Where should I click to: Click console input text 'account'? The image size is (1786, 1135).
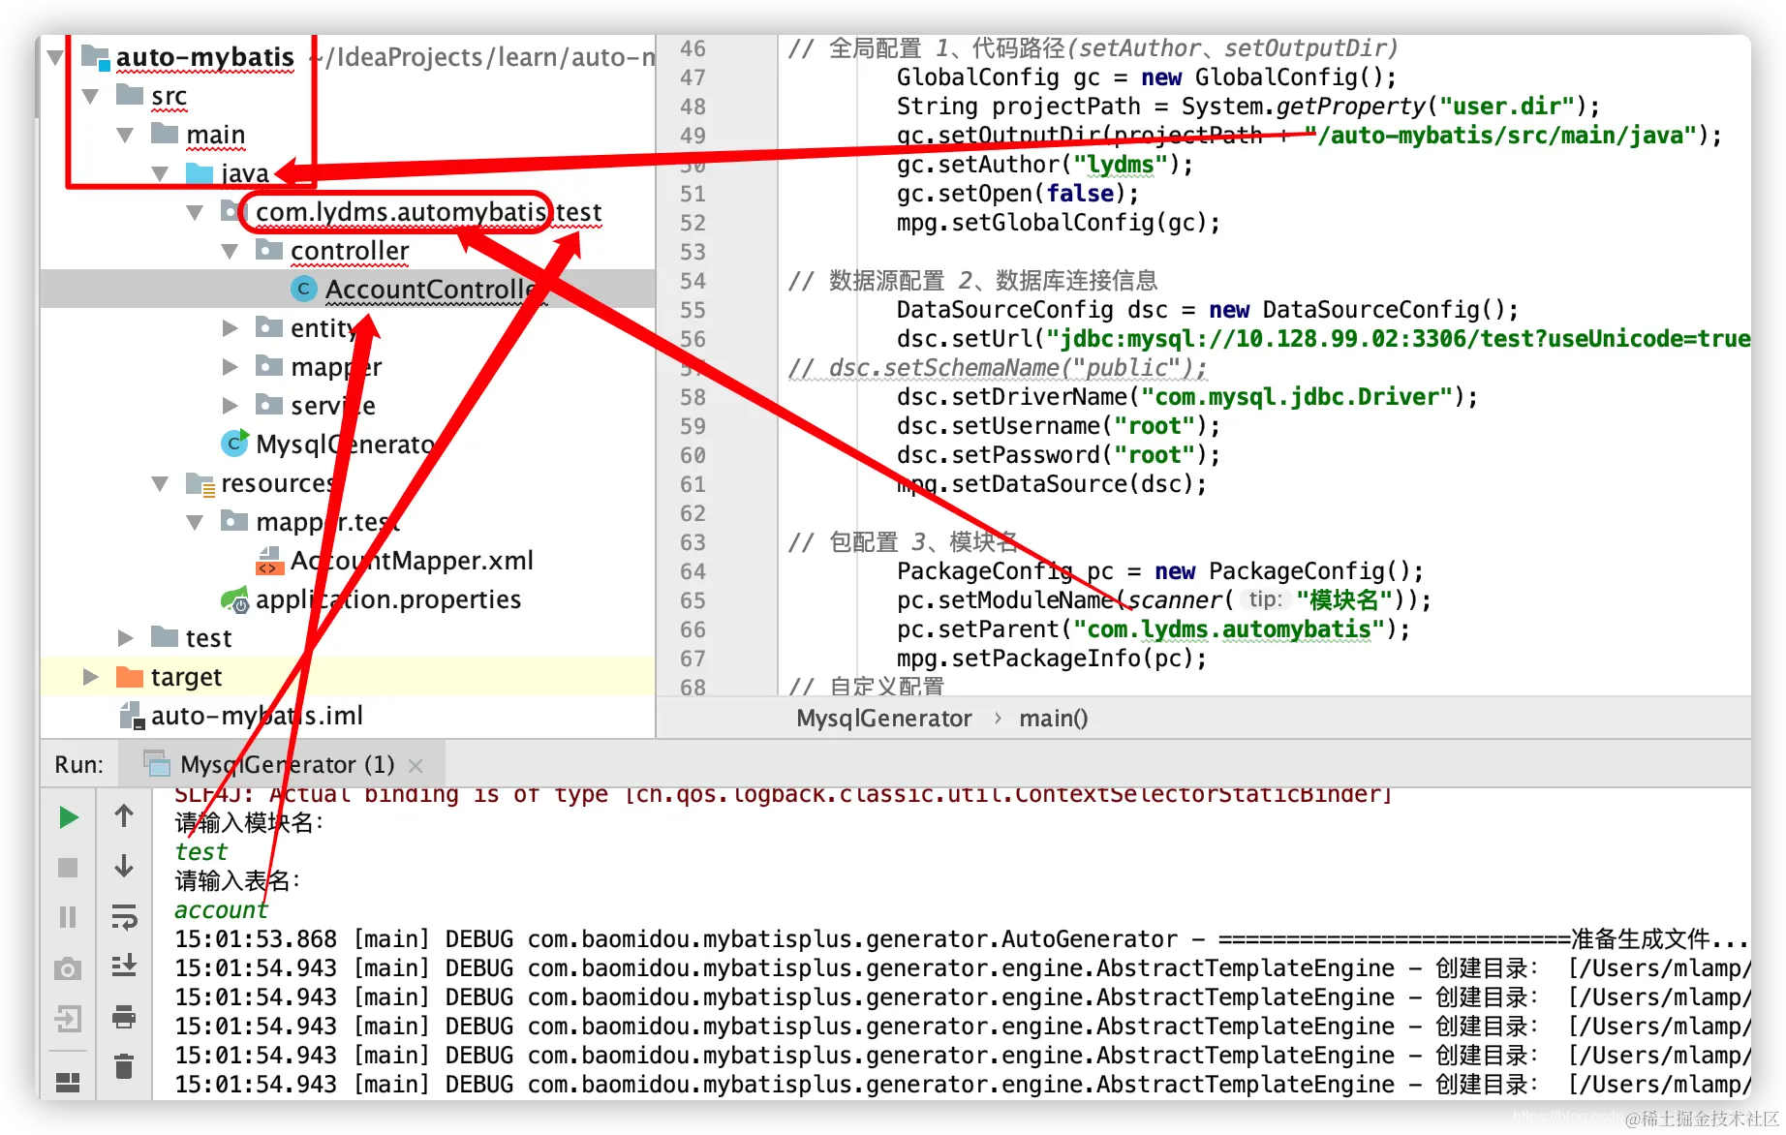[221, 910]
